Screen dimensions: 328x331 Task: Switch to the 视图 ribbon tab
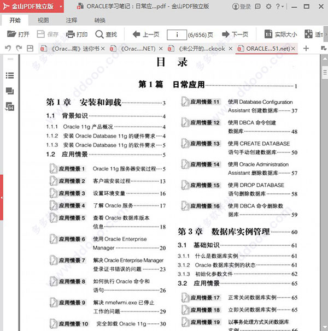pos(43,20)
